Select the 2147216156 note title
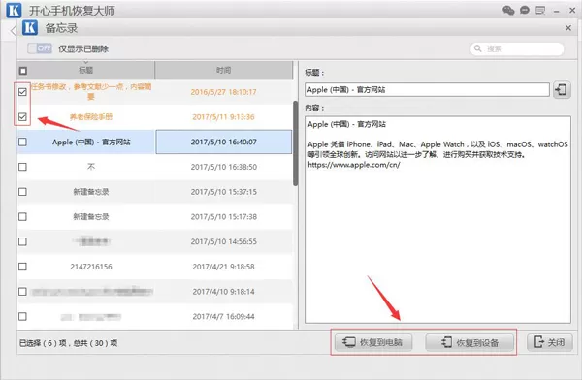The image size is (582, 380). (91, 267)
